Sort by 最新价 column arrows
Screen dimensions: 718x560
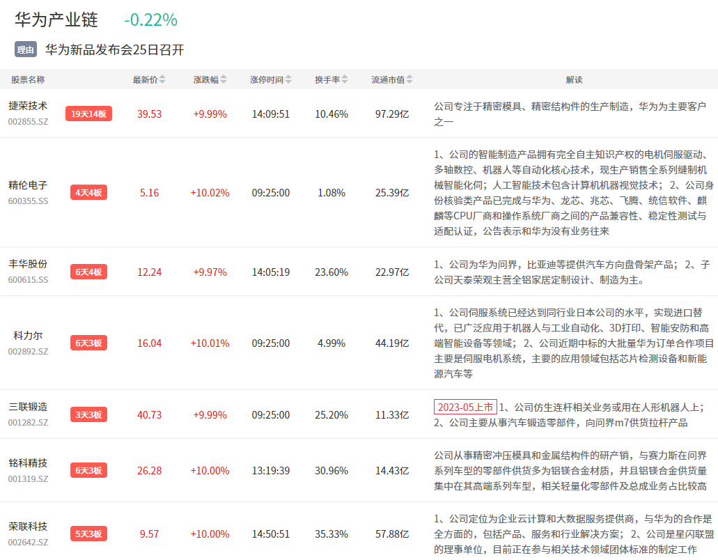[x=162, y=79]
